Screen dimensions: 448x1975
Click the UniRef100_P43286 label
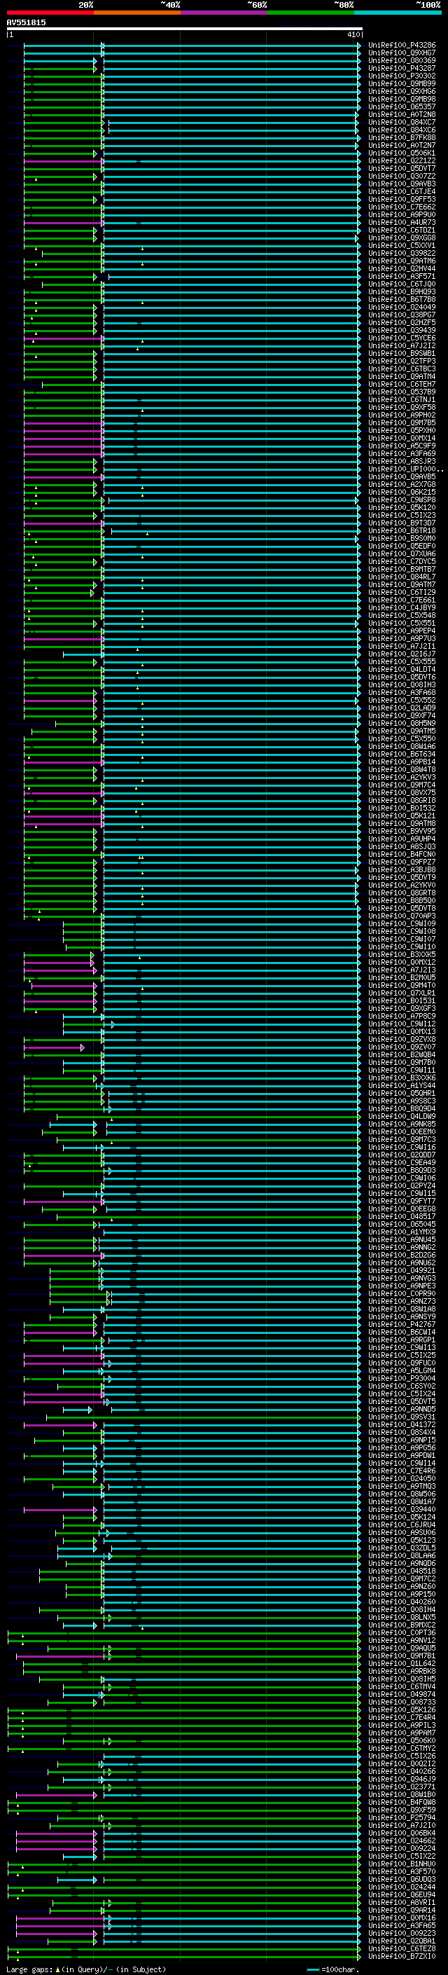click(x=401, y=46)
